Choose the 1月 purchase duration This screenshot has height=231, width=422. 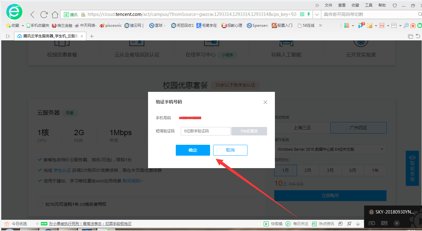(x=285, y=170)
